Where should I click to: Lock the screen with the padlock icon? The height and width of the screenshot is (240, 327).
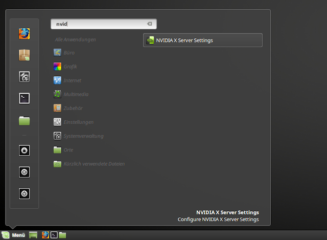tap(24, 150)
